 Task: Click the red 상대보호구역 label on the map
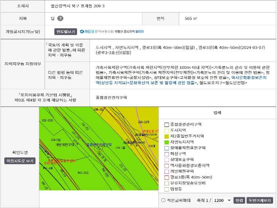148,130
